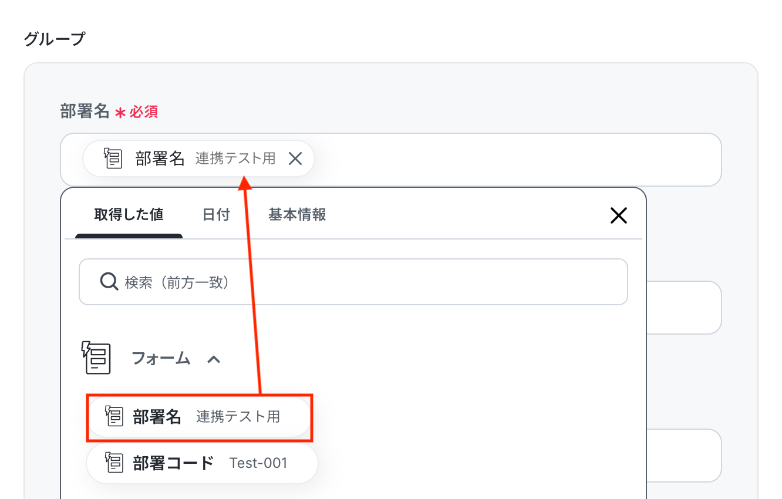Image resolution: width=782 pixels, height=499 pixels.
Task: Open the 基本情報 tab
Action: (297, 215)
